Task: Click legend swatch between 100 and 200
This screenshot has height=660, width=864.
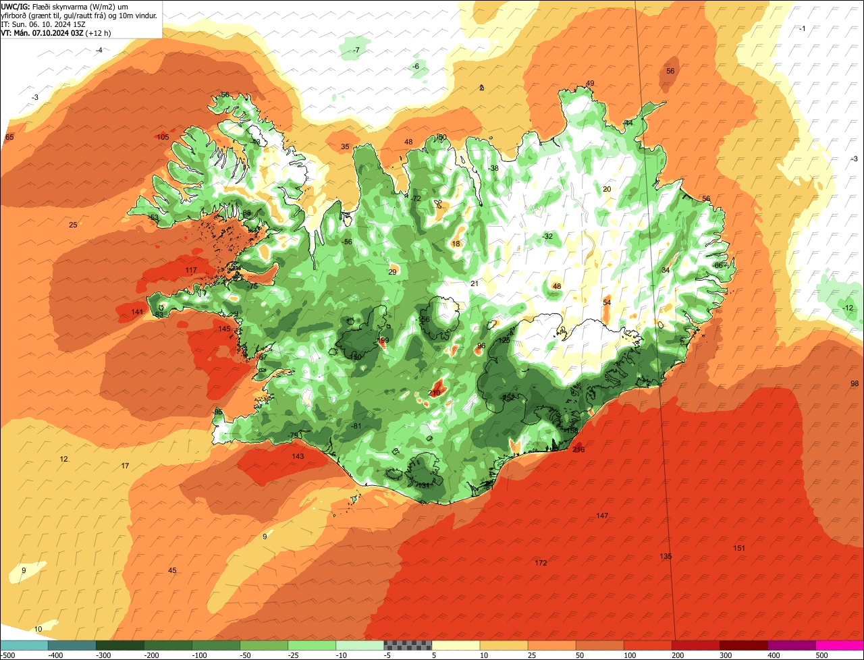Action: [648, 645]
